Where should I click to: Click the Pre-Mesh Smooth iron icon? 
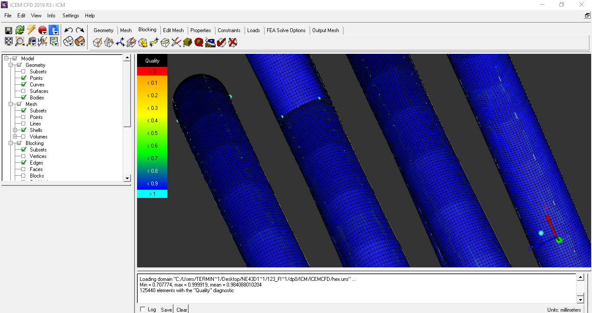click(210, 43)
